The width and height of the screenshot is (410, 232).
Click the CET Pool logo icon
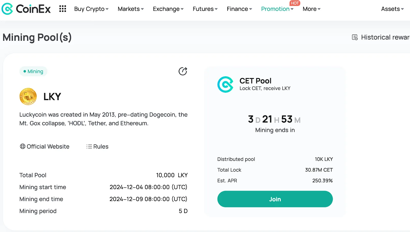coord(225,85)
